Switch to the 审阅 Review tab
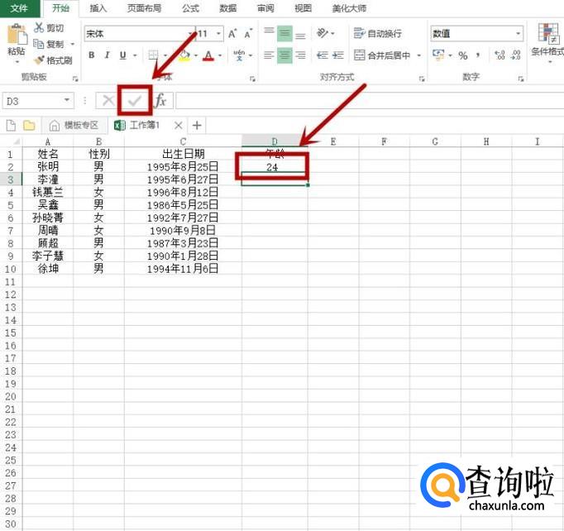 [265, 8]
